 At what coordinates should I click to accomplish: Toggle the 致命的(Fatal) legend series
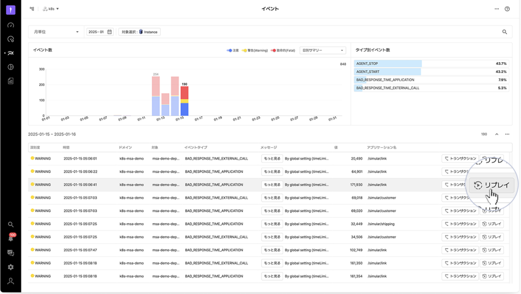[283, 50]
